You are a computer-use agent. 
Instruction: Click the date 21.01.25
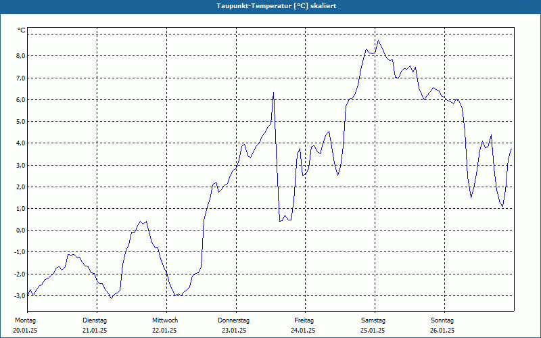click(x=95, y=331)
